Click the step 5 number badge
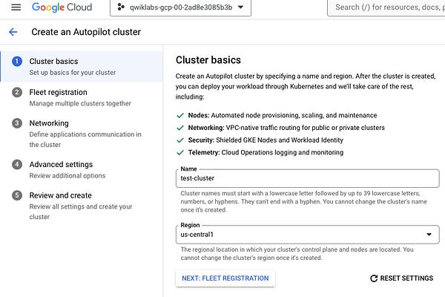This screenshot has width=445, height=297. pos(17,195)
